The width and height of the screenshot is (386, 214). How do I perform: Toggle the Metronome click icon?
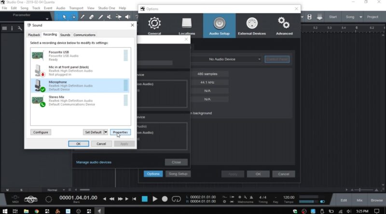[251, 197]
